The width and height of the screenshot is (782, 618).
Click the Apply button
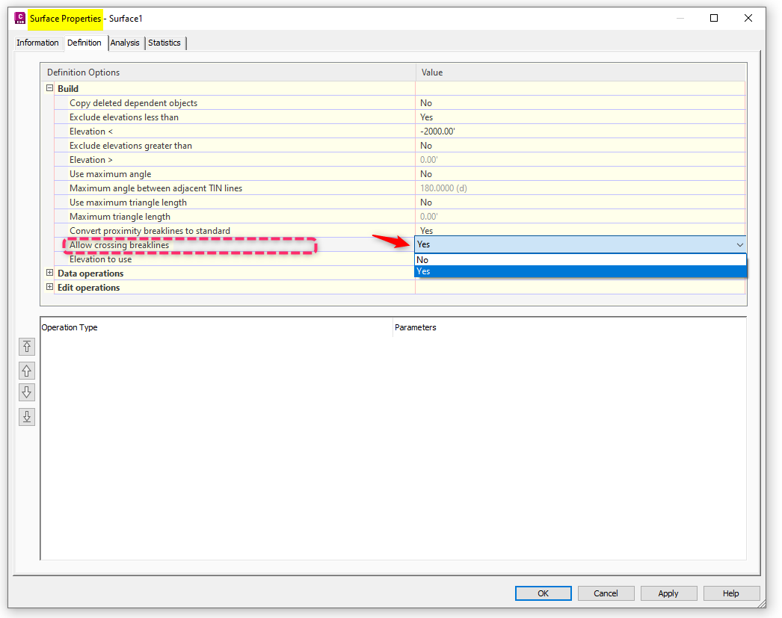668,593
